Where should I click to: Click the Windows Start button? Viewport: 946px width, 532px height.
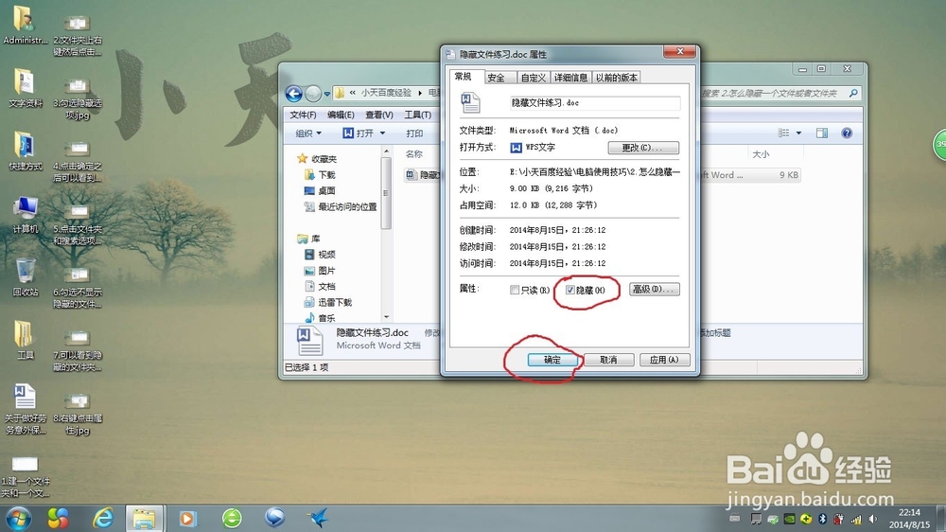(x=19, y=518)
